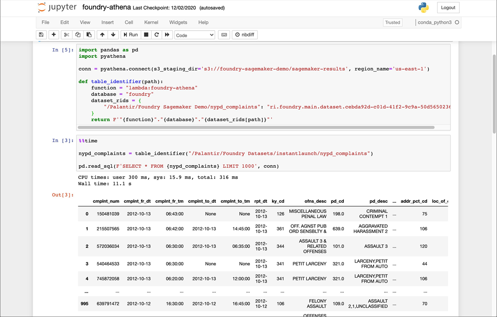The height and width of the screenshot is (317, 497).
Task: Click the Jupyter logo
Action: (57, 7)
